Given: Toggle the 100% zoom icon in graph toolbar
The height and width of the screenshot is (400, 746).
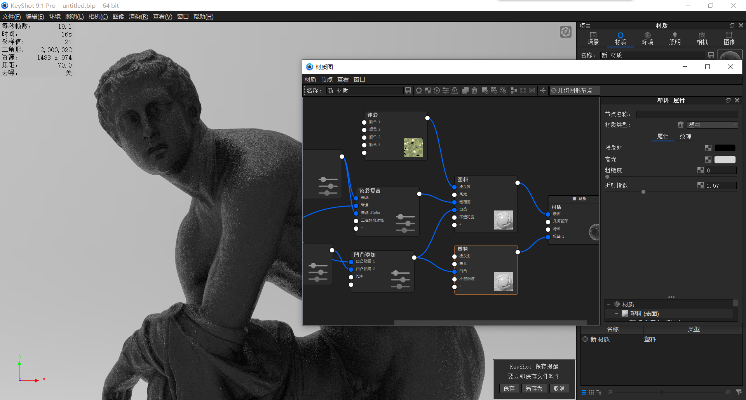Looking at the screenshot, I should tap(532, 90).
